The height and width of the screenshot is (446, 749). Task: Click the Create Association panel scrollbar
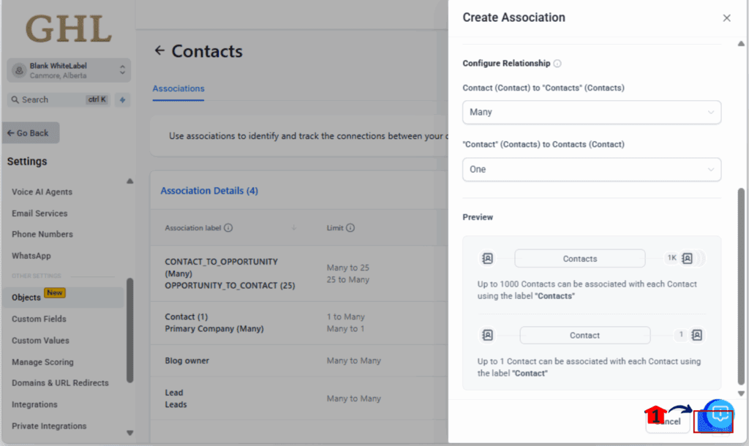[x=741, y=285]
